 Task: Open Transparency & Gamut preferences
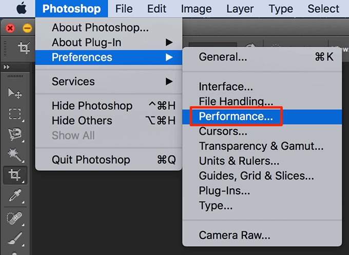pos(261,146)
